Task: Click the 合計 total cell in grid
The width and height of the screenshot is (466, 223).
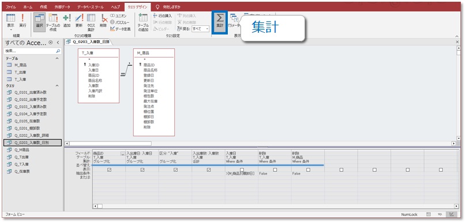Action: (208, 162)
